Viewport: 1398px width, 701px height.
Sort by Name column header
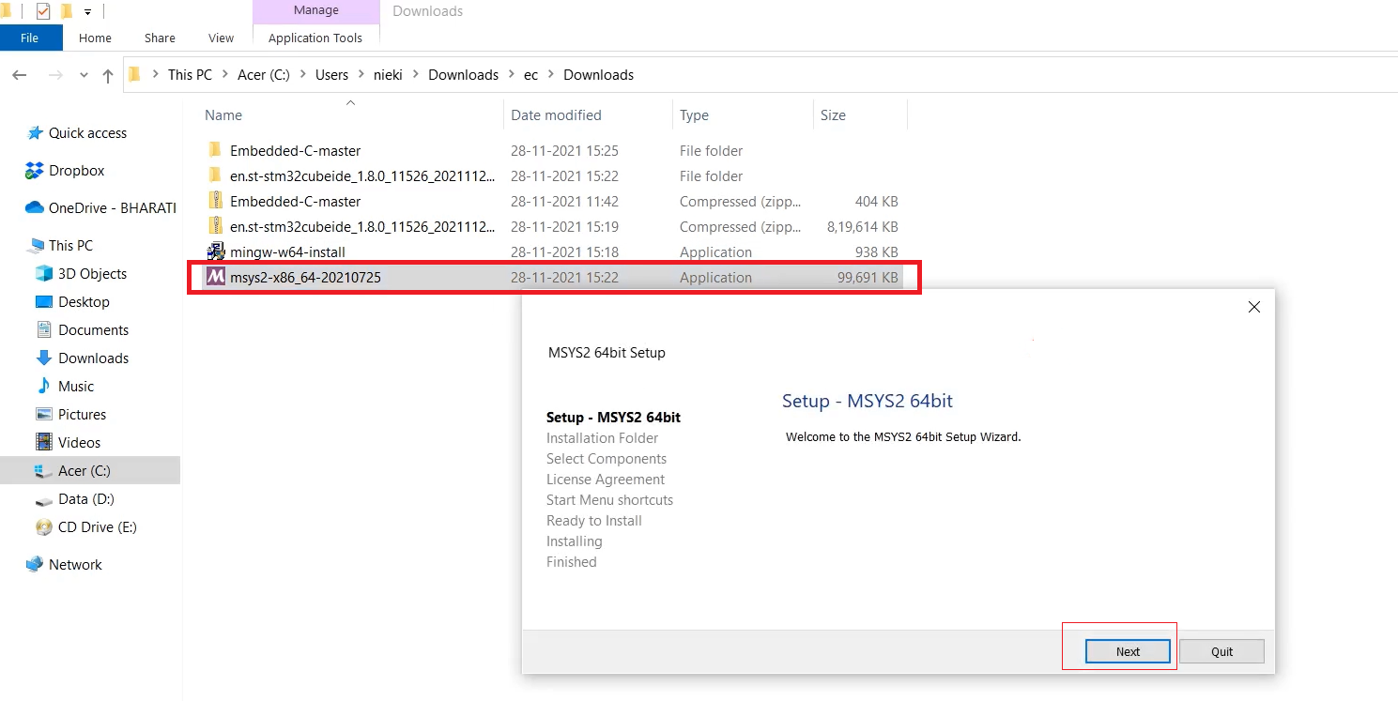point(349,115)
